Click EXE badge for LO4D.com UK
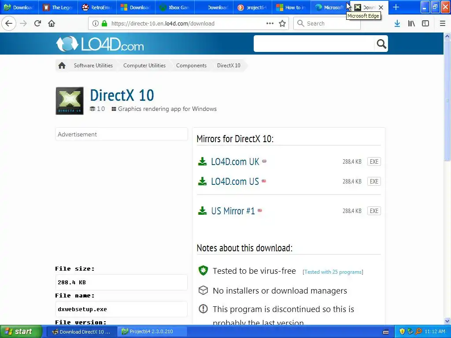Screen dimensions: 451x338 coord(374,162)
